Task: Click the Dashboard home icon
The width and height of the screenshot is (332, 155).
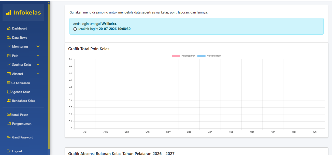Action: pos(9,29)
